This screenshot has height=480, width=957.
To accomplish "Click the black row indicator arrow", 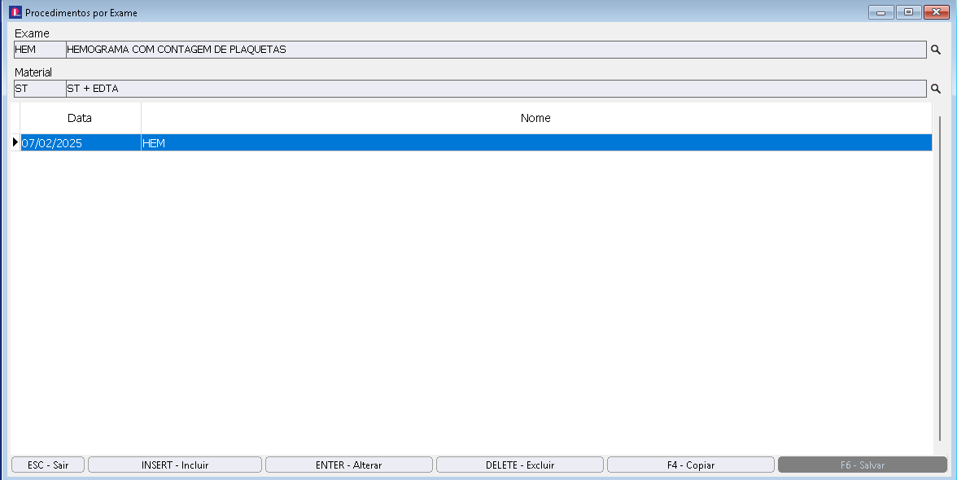I will (x=15, y=142).
